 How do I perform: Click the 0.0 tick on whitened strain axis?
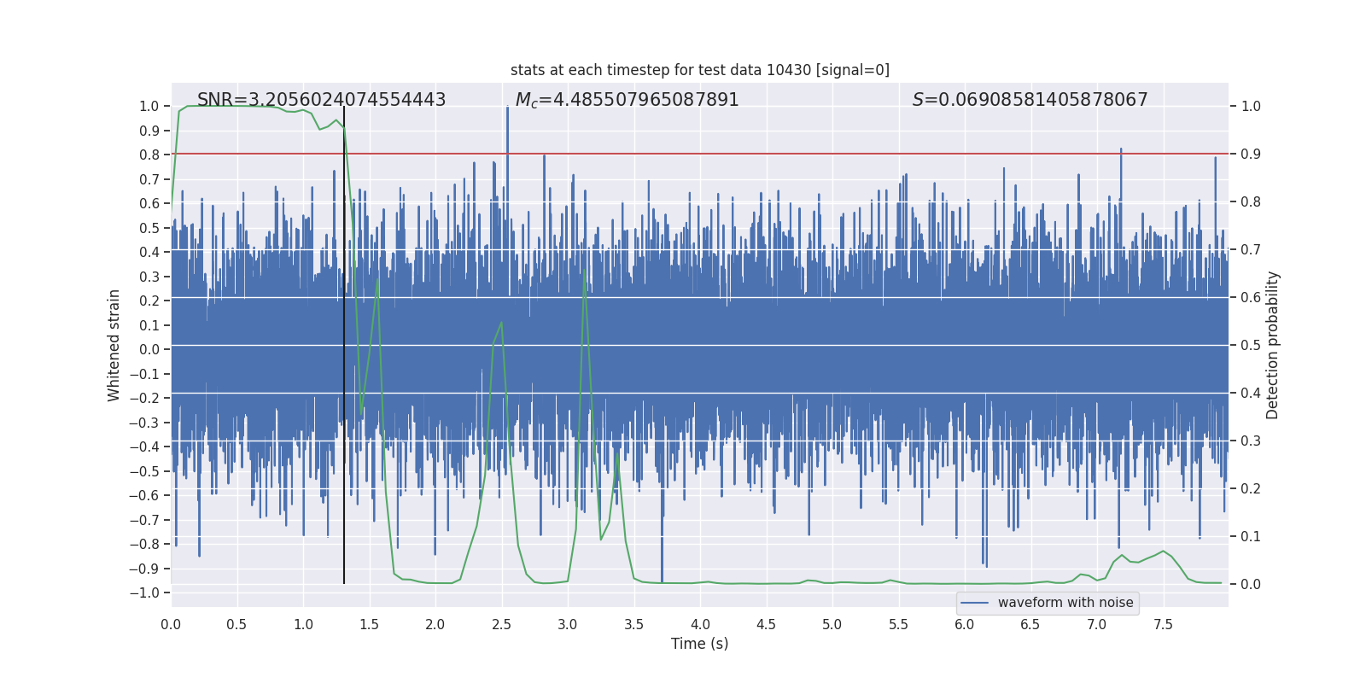tap(149, 349)
